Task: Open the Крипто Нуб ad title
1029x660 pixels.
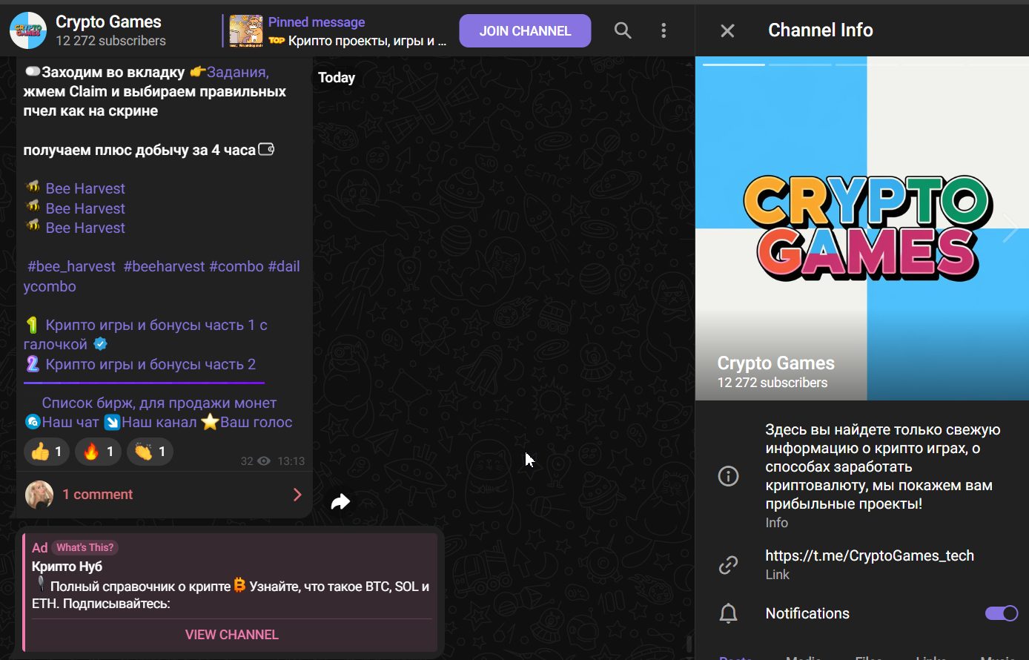Action: click(x=67, y=567)
